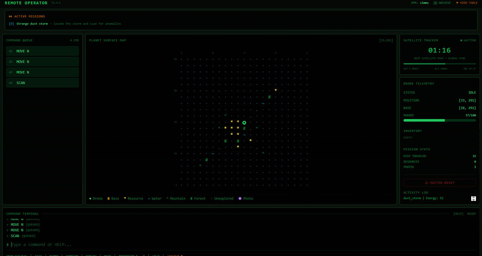The height and width of the screenshot is (256, 482).
Task: Click the 01:16 satellite countdown
Action: click(439, 50)
